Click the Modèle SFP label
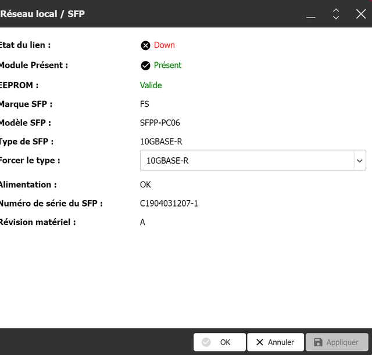Image resolution: width=372 pixels, height=355 pixels. pyautogui.click(x=26, y=122)
